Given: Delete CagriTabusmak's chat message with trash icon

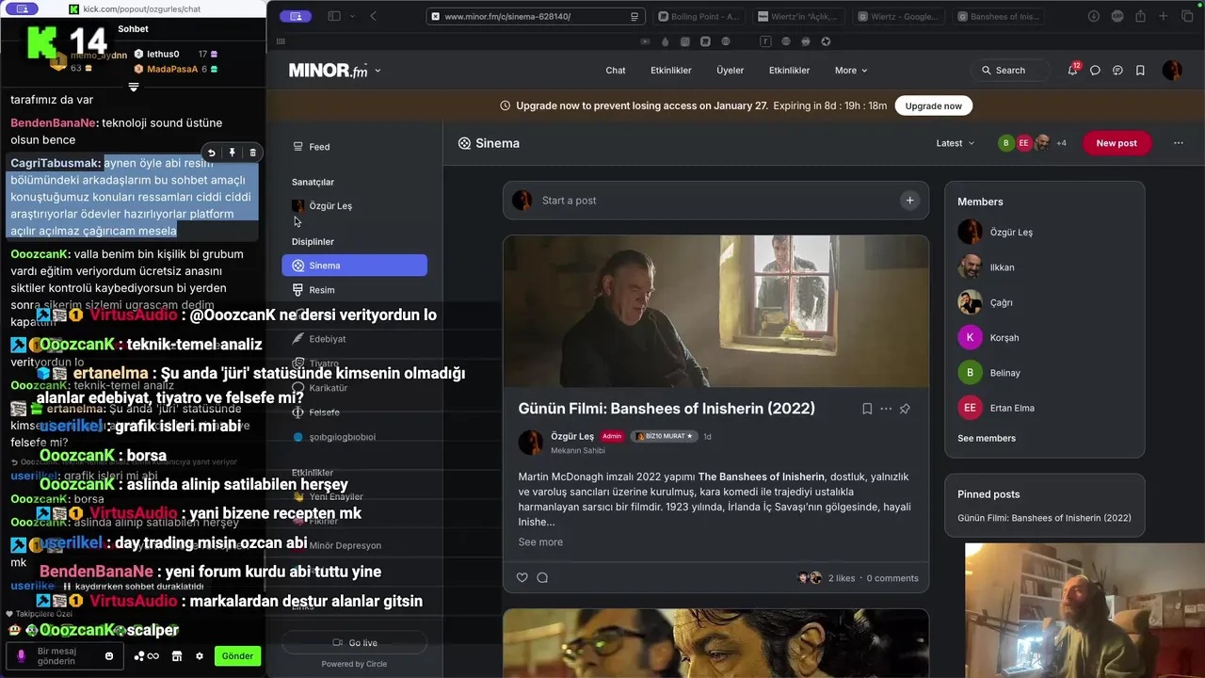Looking at the screenshot, I should [252, 153].
